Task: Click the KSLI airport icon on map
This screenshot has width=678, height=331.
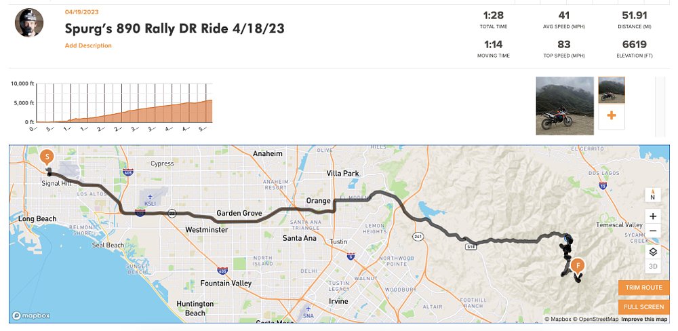Action: [150, 198]
